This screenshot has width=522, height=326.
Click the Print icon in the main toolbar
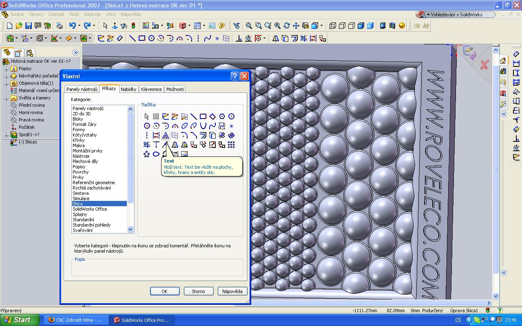pos(60,26)
